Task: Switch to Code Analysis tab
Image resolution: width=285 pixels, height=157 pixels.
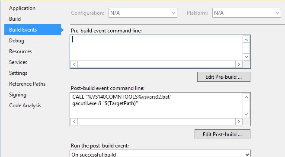Action: (25, 106)
